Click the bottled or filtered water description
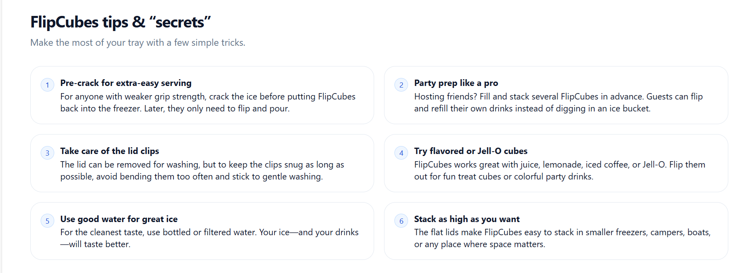747x273 pixels. [x=209, y=238]
